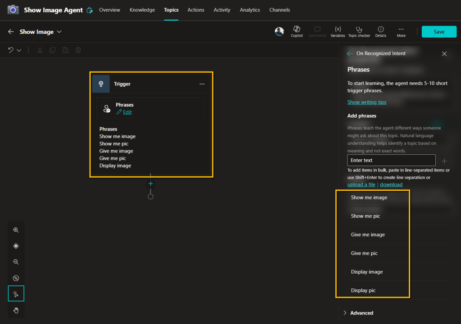Save the topic

point(438,31)
